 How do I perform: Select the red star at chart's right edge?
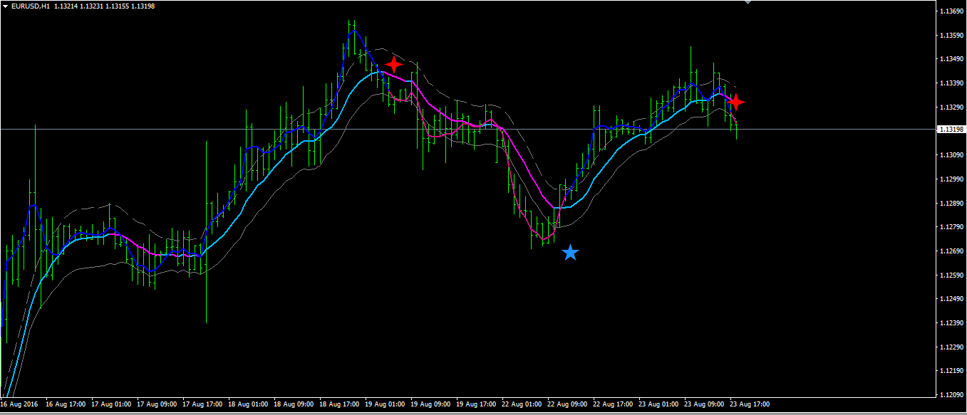point(735,103)
